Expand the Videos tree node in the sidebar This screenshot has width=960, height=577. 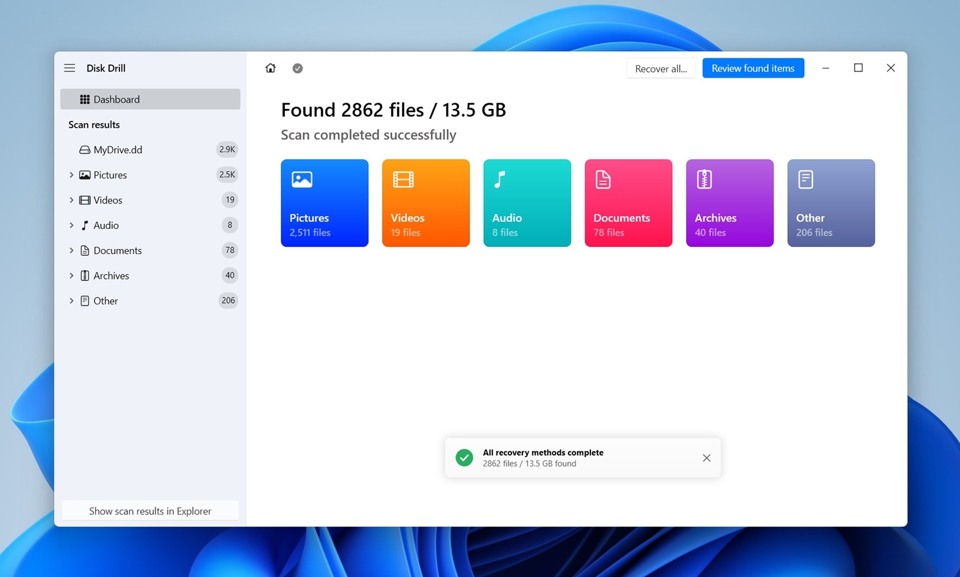coord(71,200)
